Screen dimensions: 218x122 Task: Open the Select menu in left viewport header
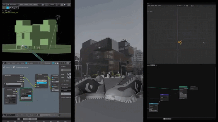(26, 5)
